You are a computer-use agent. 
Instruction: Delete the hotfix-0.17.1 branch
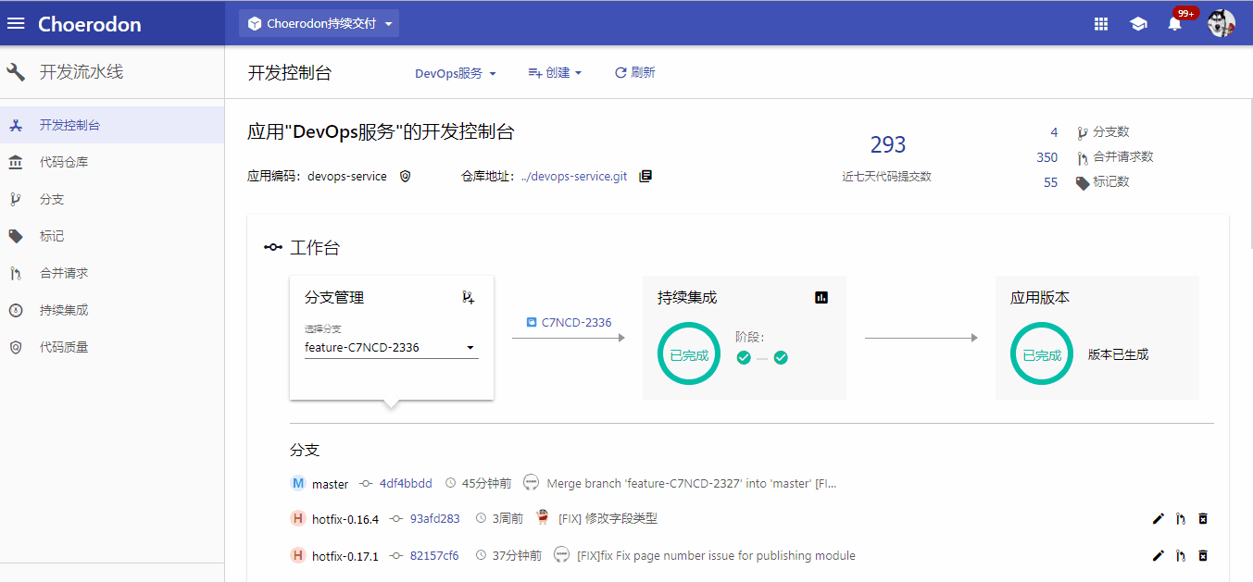coord(1203,555)
